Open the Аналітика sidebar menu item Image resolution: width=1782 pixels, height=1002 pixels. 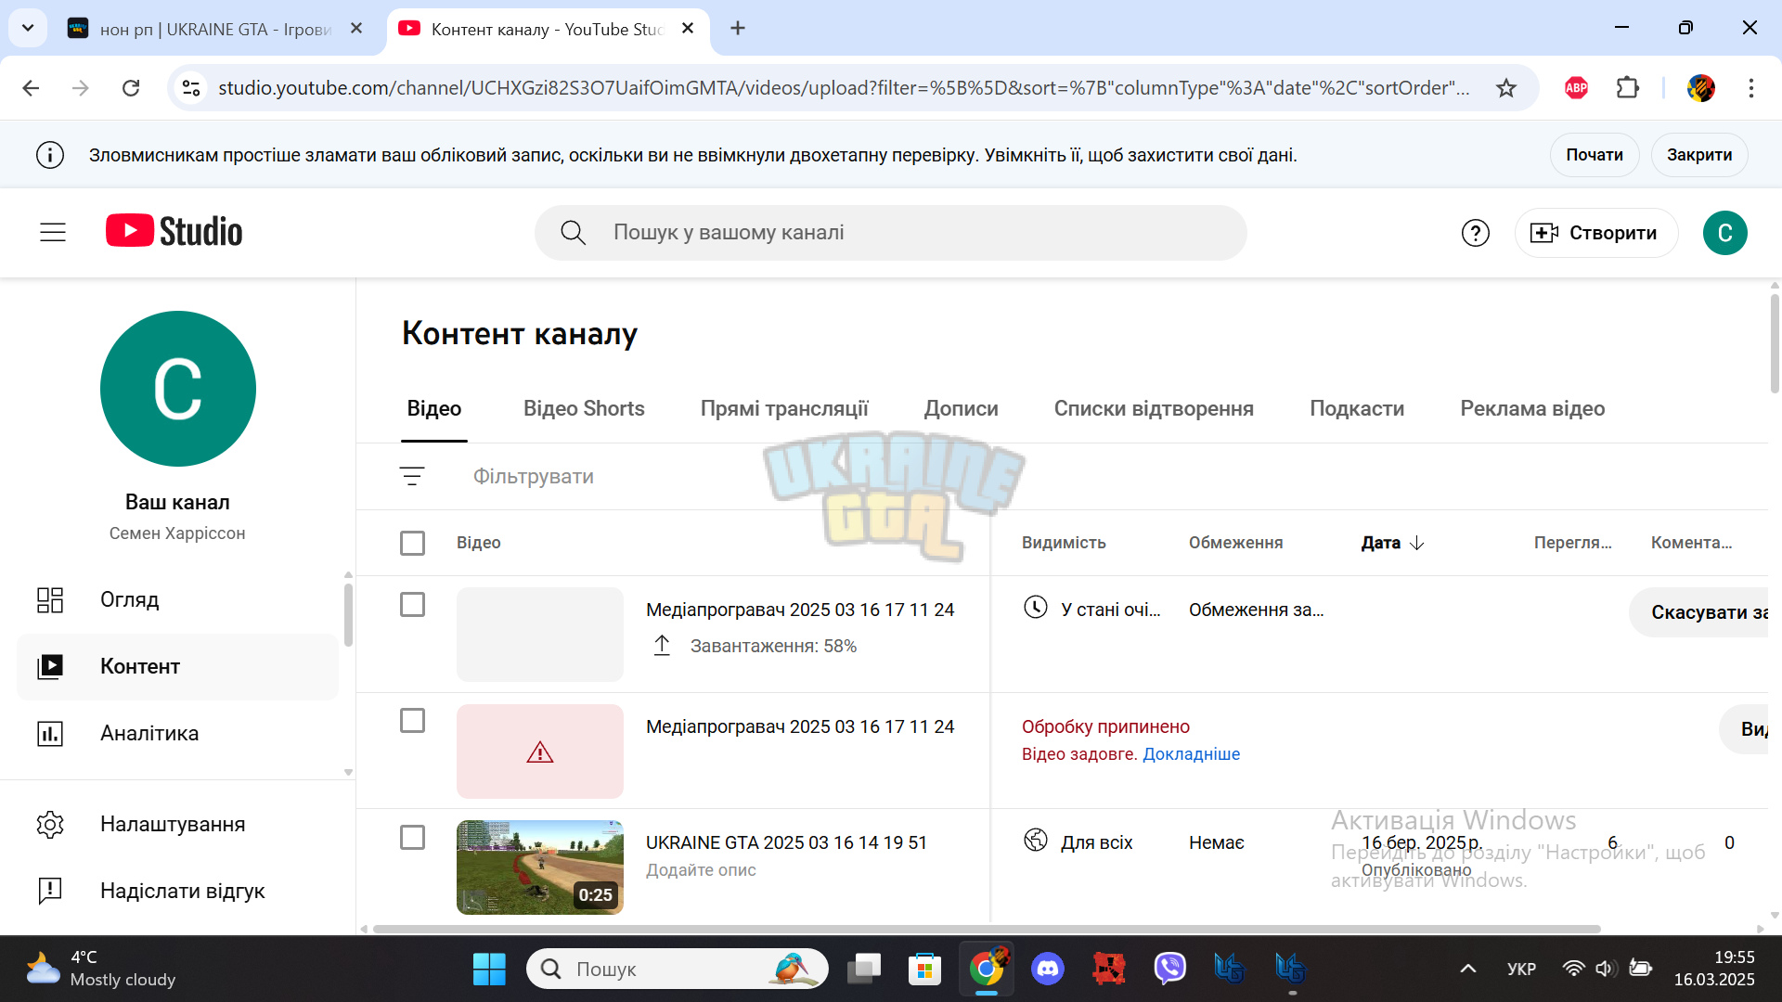click(178, 733)
